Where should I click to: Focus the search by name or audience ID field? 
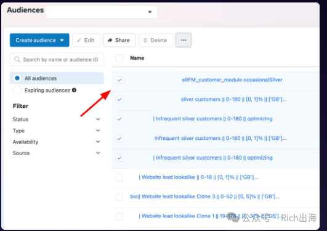pos(57,60)
